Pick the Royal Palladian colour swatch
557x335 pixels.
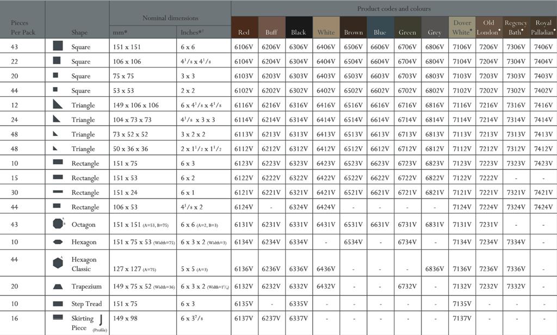543,27
